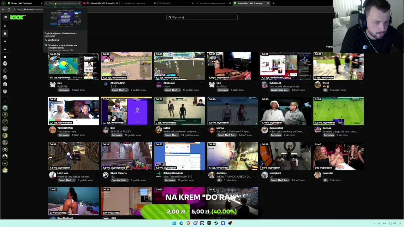Open the Following heart icon in sidebar

click(5, 41)
